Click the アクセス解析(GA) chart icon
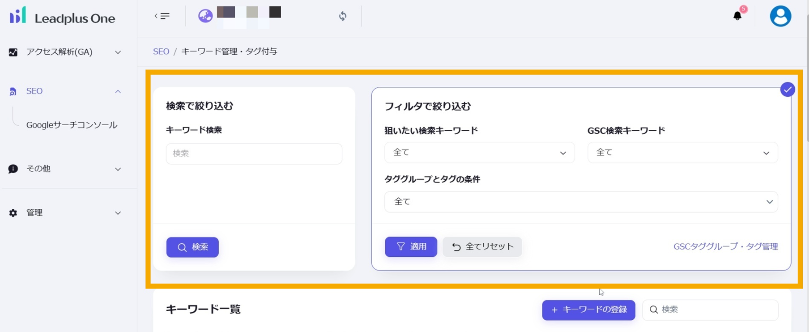 click(x=13, y=52)
